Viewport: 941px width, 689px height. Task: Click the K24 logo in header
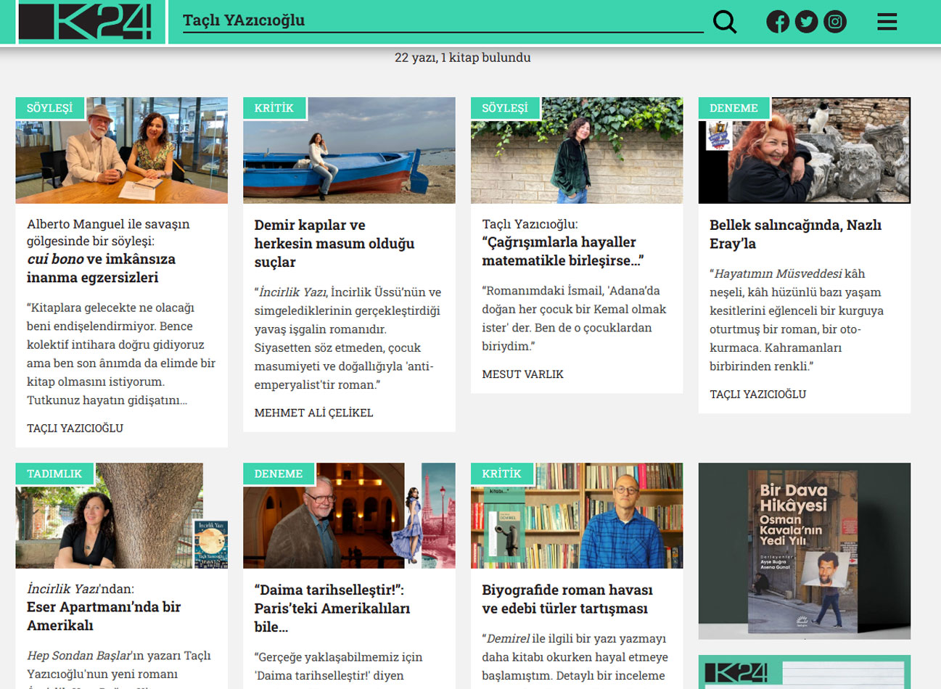[x=85, y=22]
